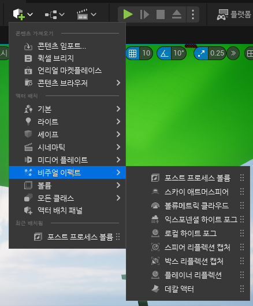Click chevron arrow next to 모든 클래스

(118, 198)
